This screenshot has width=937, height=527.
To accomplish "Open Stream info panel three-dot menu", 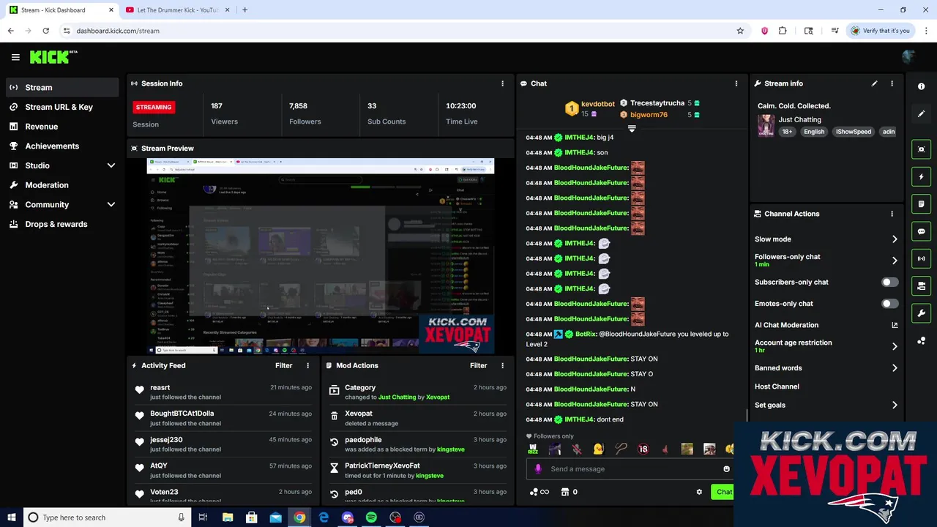I will click(x=892, y=83).
